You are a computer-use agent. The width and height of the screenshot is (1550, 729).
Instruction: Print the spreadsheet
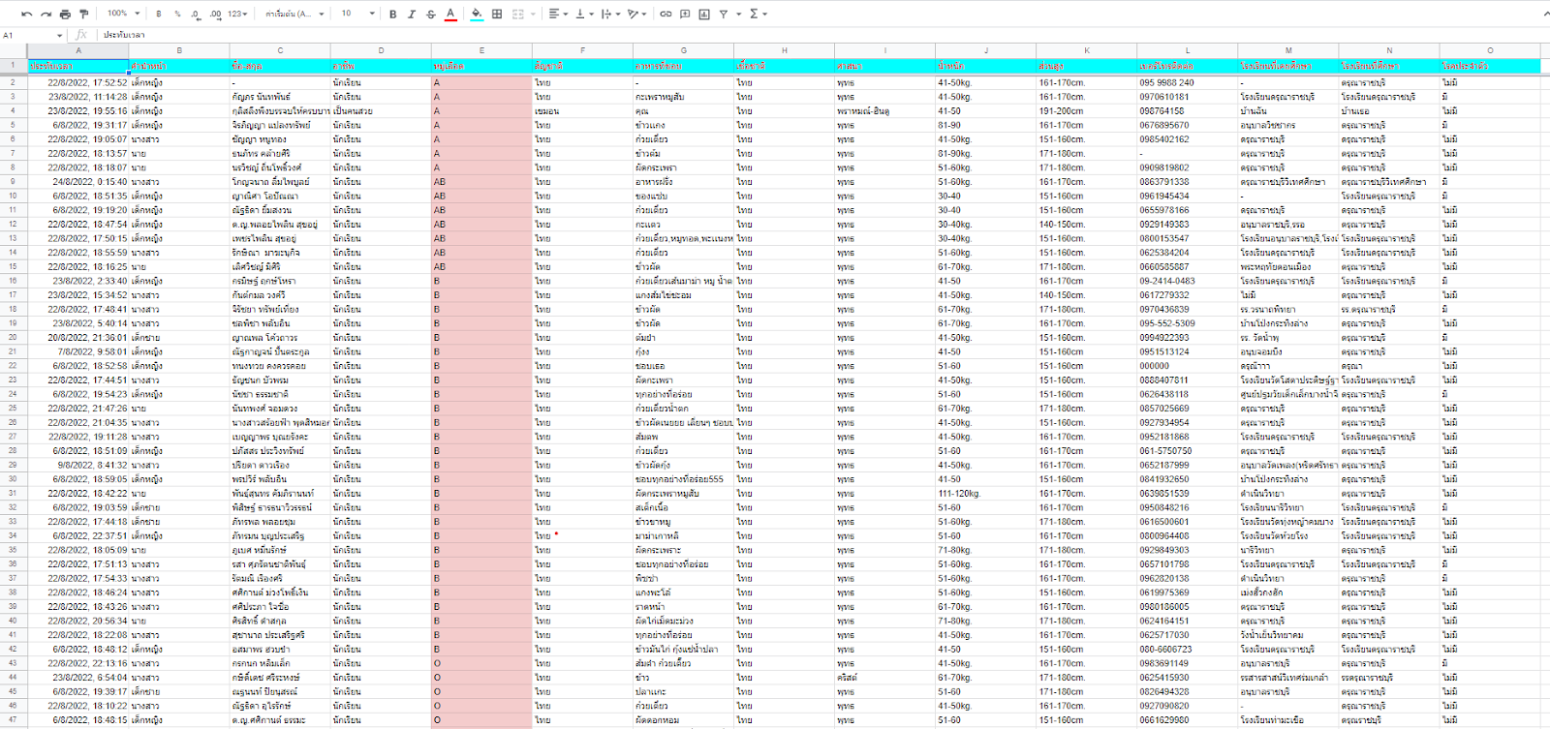(x=65, y=14)
